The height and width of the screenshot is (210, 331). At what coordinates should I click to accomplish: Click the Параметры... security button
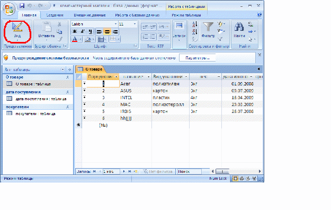(198, 58)
